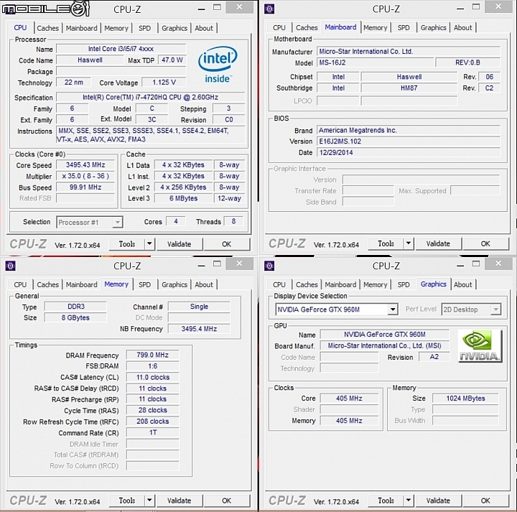Click the Cores count field '4'
Screen dimensions: 517x512
pyautogui.click(x=176, y=222)
